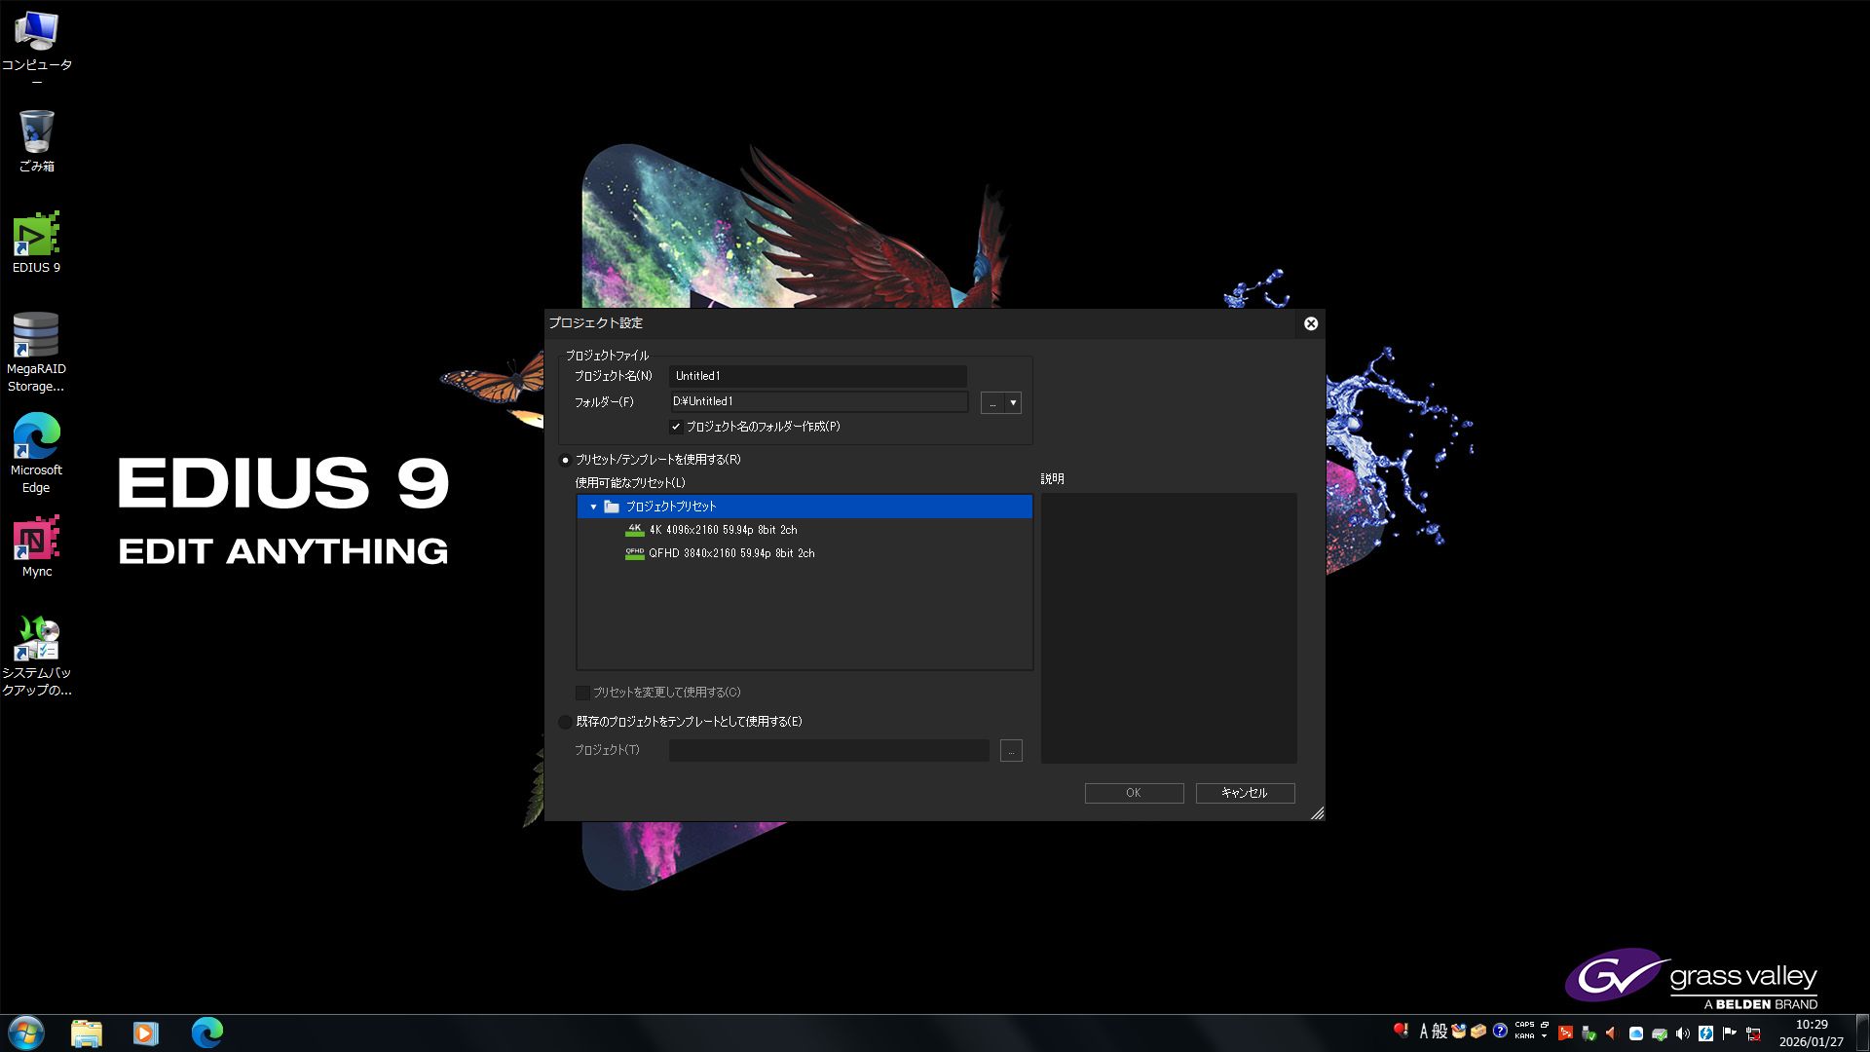The width and height of the screenshot is (1870, 1052).
Task: Click the Mync desktop icon
Action: tap(36, 541)
